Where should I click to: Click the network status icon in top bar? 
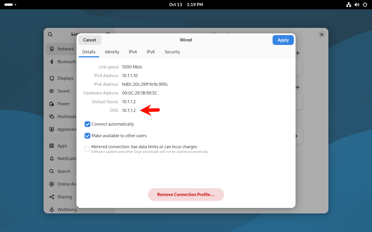(x=349, y=5)
